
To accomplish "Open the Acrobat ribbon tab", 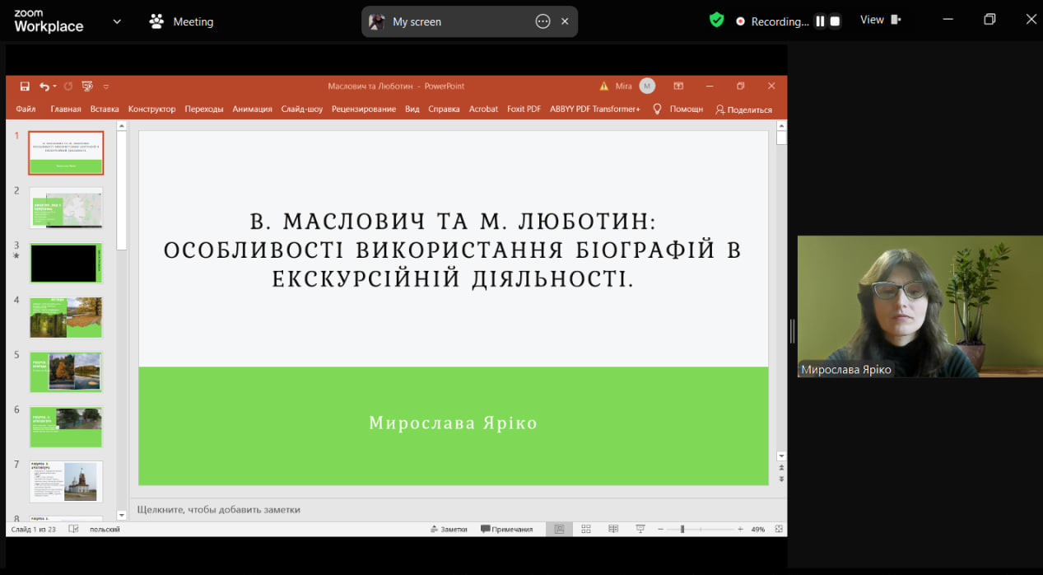I will (x=483, y=109).
